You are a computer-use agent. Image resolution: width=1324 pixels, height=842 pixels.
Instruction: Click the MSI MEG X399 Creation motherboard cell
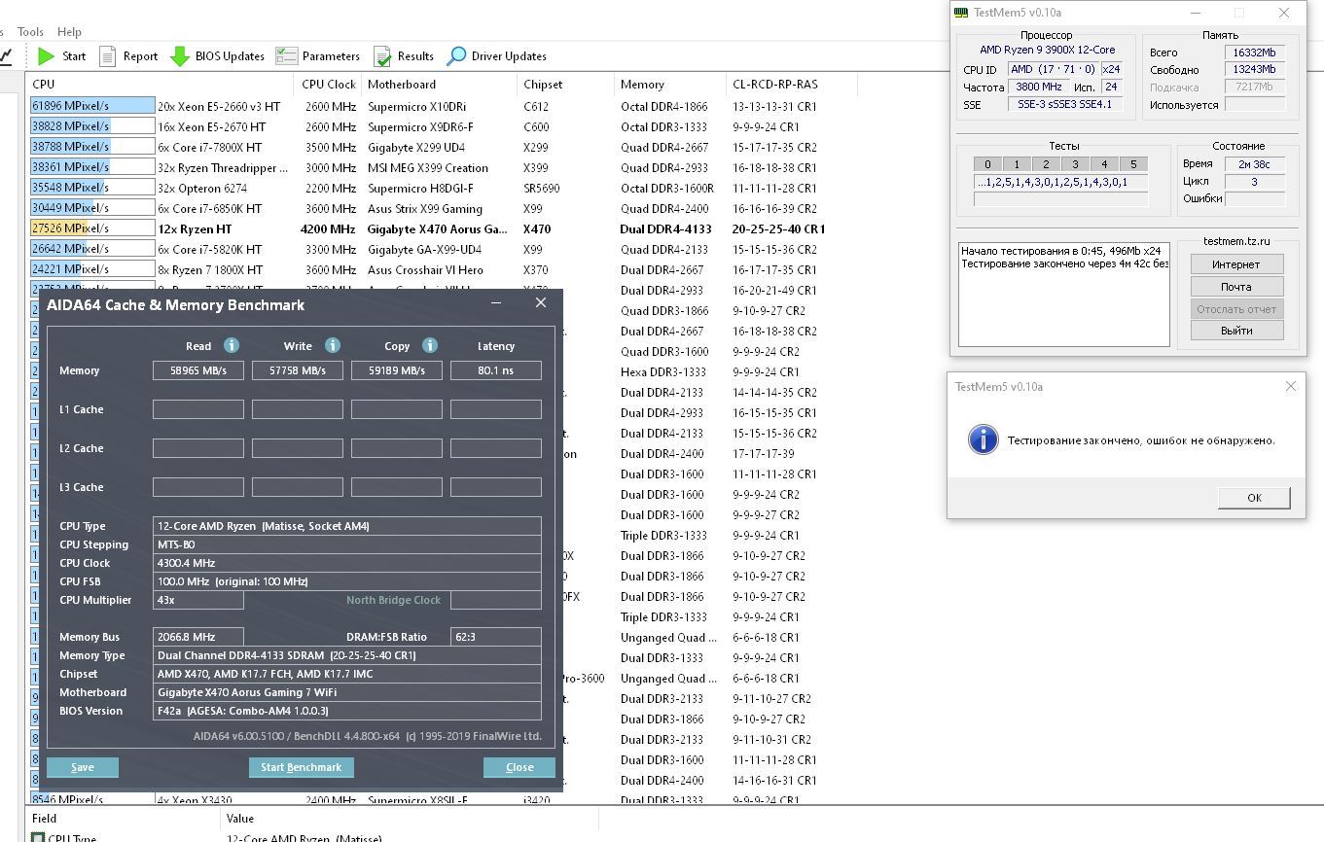[428, 167]
